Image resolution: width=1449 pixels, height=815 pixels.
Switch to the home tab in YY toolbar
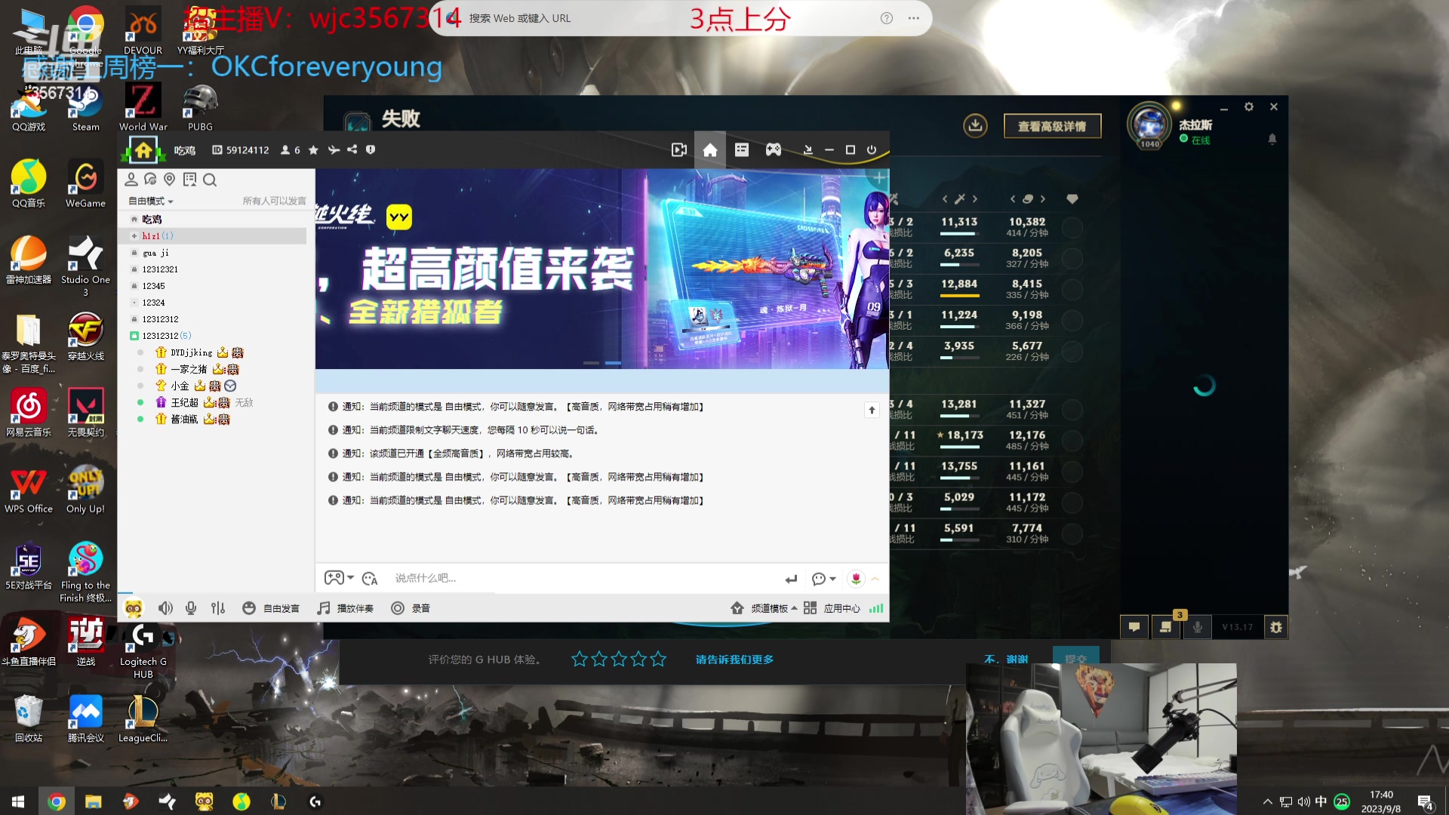pyautogui.click(x=710, y=149)
